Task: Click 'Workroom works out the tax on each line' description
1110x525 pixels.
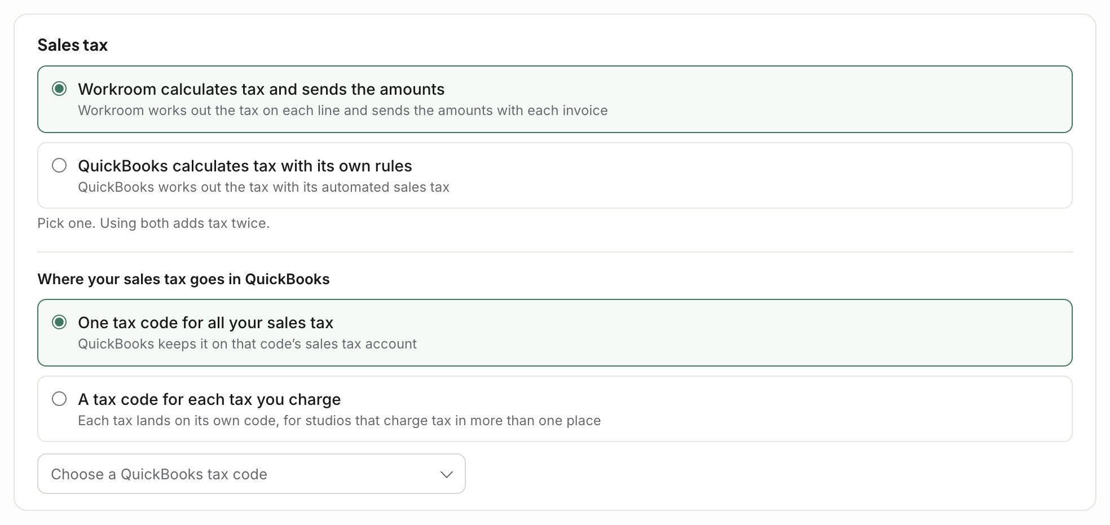Action: point(342,111)
